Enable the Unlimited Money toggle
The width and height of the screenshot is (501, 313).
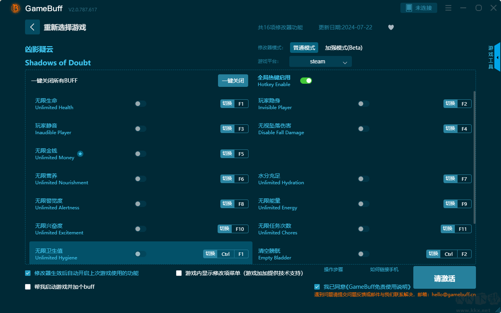(x=141, y=154)
